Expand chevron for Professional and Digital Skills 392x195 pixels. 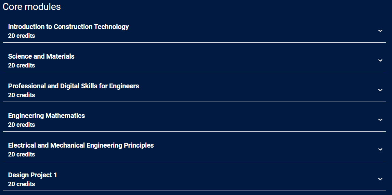point(380,90)
